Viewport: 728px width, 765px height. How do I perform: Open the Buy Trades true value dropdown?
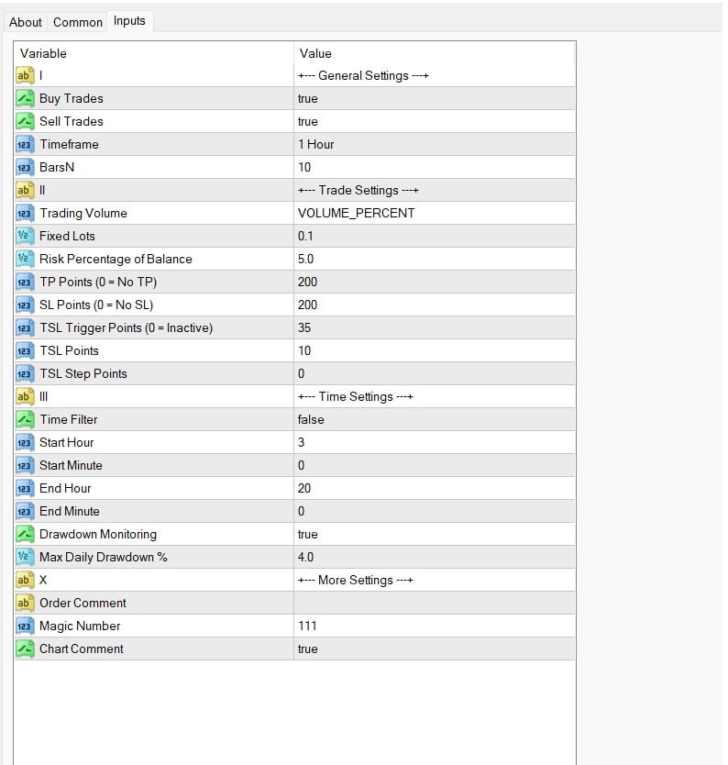[308, 98]
